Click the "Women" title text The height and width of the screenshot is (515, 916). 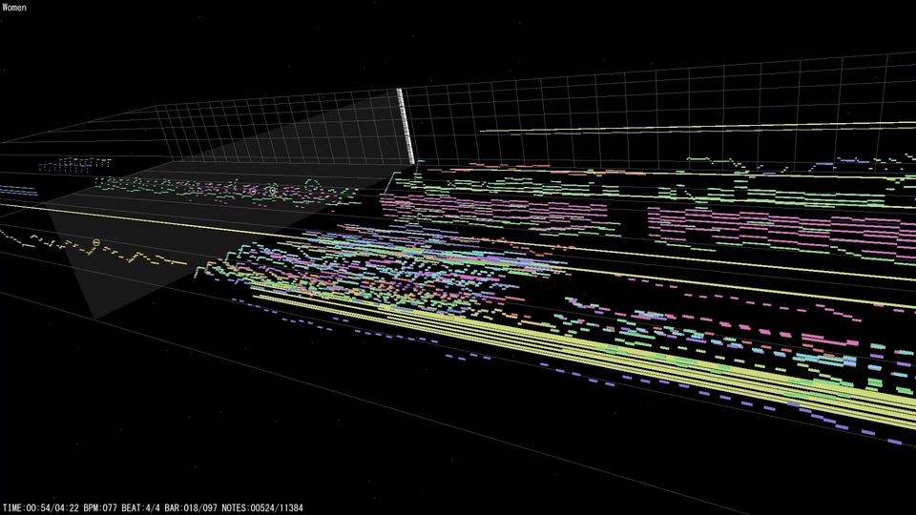pyautogui.click(x=14, y=8)
